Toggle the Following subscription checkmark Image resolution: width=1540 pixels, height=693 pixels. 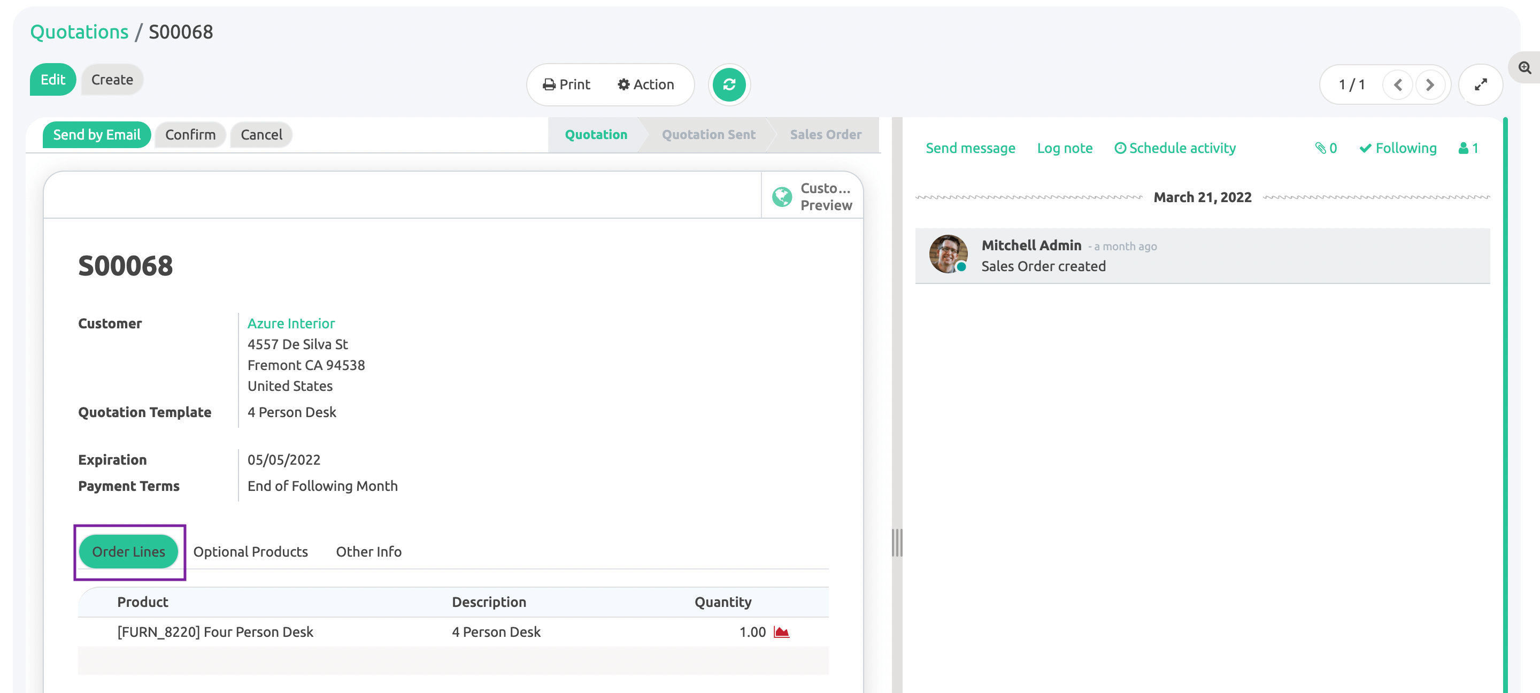[1397, 148]
